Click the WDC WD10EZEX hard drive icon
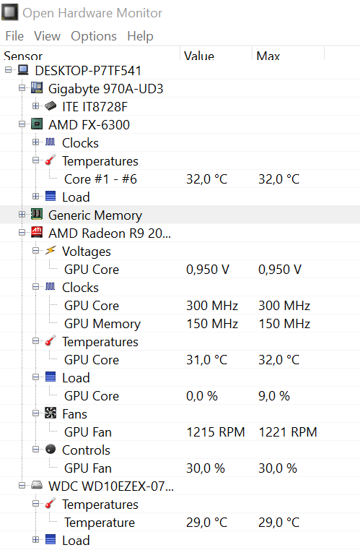The image size is (360, 558). coord(37,486)
